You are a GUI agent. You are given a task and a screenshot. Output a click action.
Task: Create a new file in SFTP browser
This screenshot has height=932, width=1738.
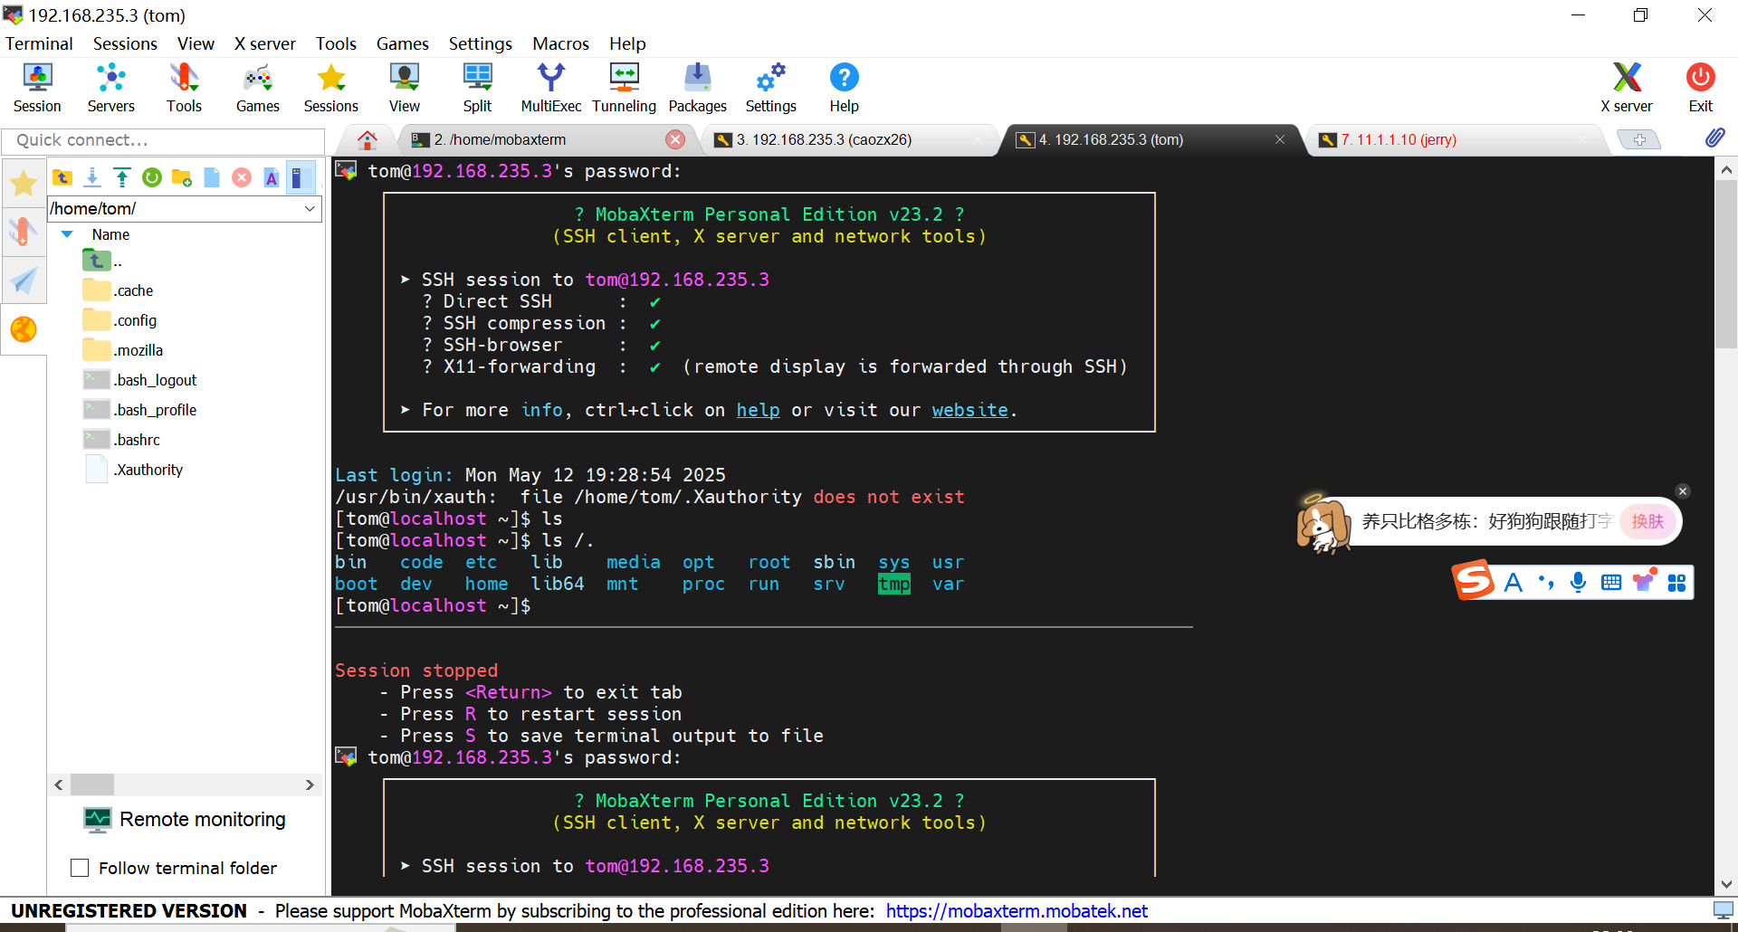[x=212, y=177]
